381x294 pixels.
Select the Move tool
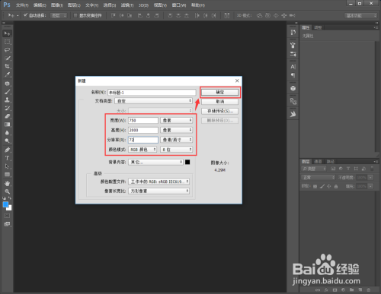[x=7, y=33]
